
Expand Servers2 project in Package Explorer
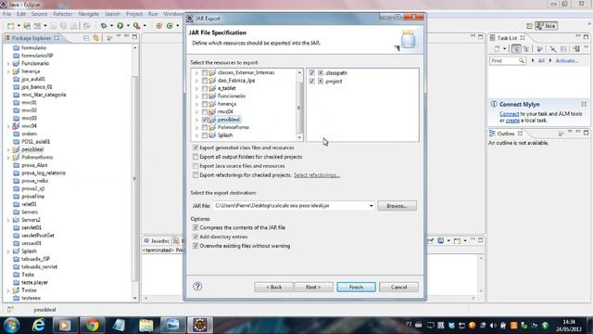(x=8, y=220)
